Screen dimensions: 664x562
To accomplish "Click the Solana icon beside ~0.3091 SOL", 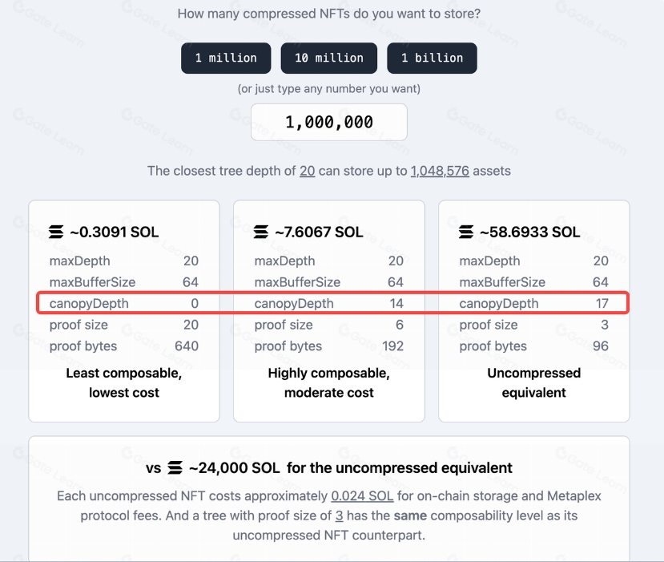I will (56, 232).
